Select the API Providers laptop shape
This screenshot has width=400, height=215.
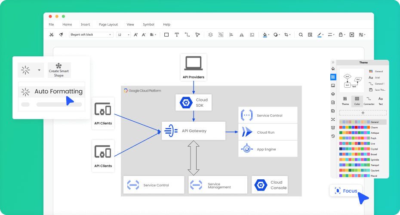click(x=194, y=68)
